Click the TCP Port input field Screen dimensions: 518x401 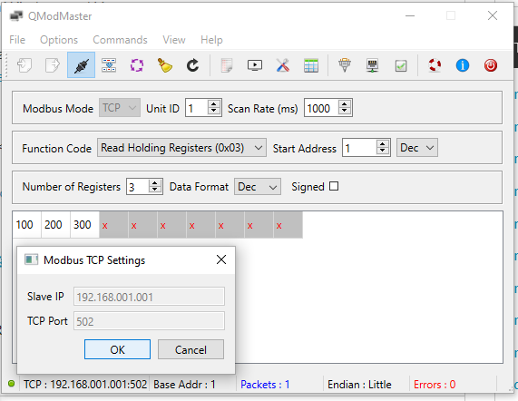coord(149,321)
